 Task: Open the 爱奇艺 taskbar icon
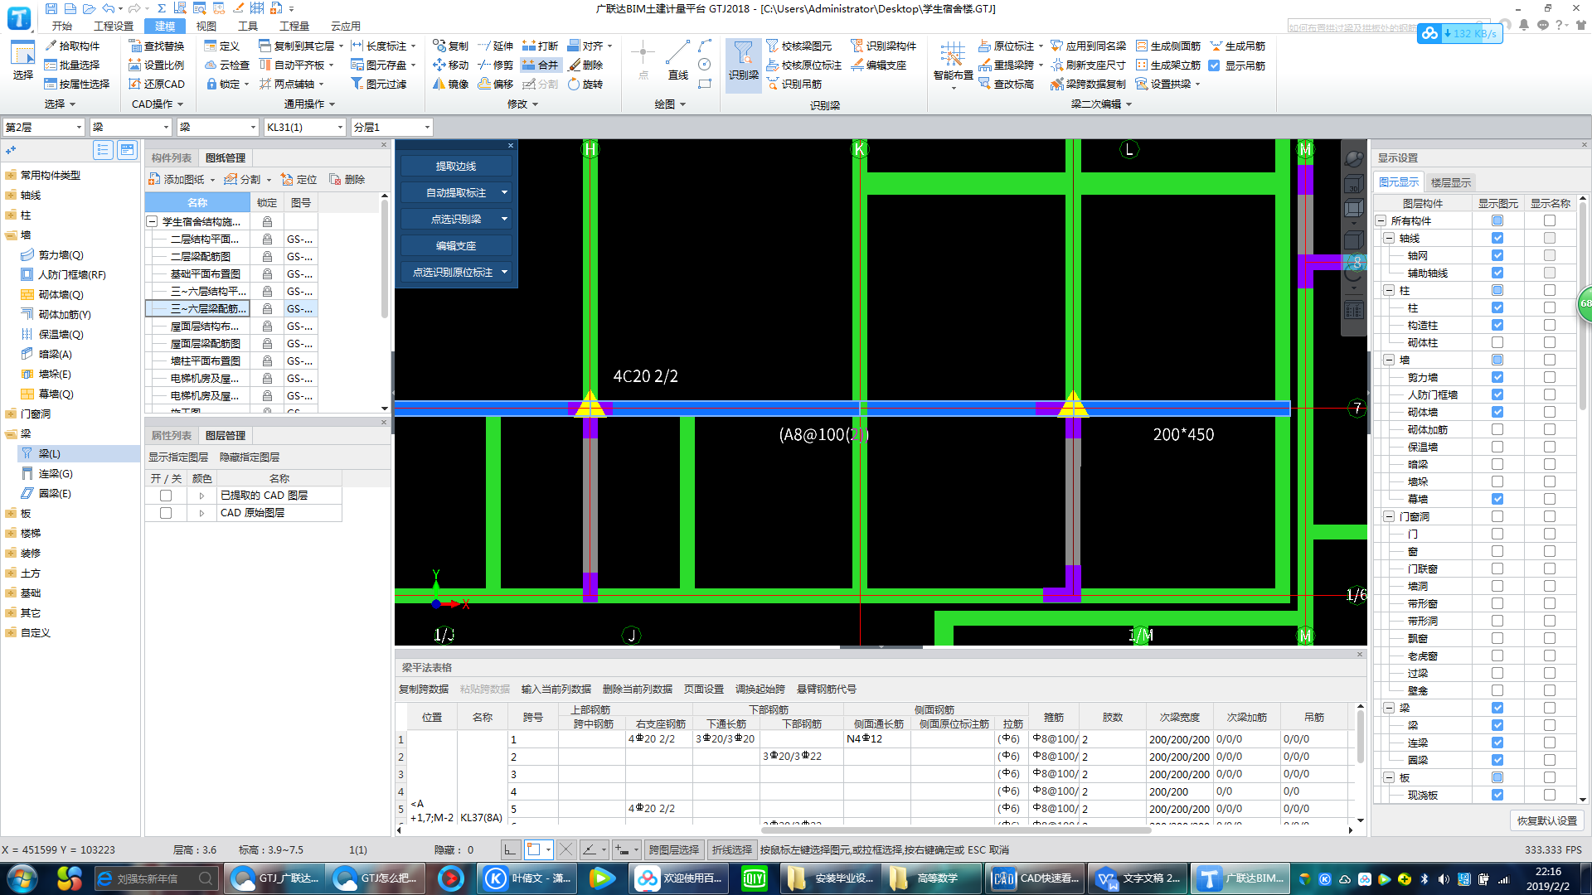coord(754,878)
